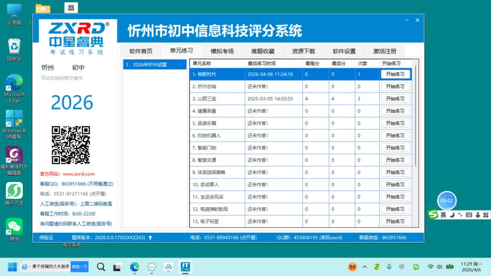Screen dimensions: 491x276
Task: Sort by 最高分 column header
Action: pyautogui.click(x=316, y=64)
